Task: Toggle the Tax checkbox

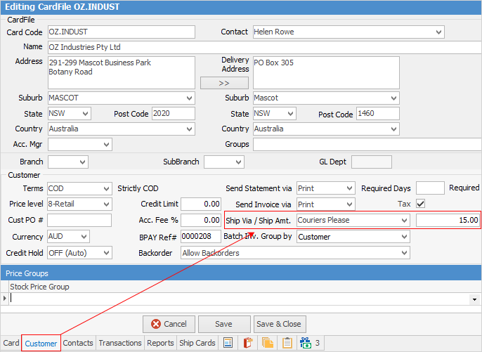Action: [x=421, y=204]
